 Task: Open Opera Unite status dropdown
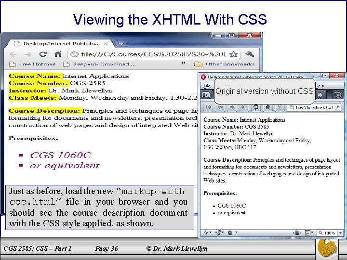(220, 233)
